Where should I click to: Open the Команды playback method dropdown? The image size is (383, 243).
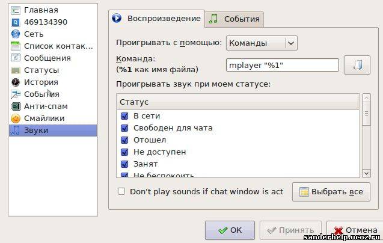[x=262, y=43]
